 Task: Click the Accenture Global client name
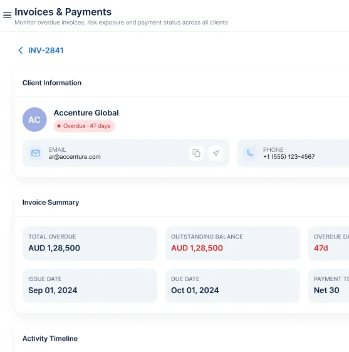tap(86, 113)
